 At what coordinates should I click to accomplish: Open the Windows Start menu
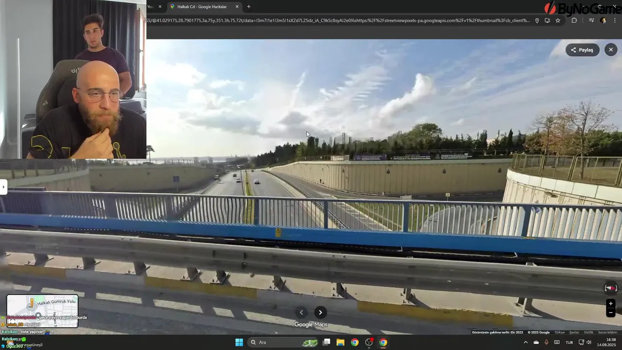[239, 342]
